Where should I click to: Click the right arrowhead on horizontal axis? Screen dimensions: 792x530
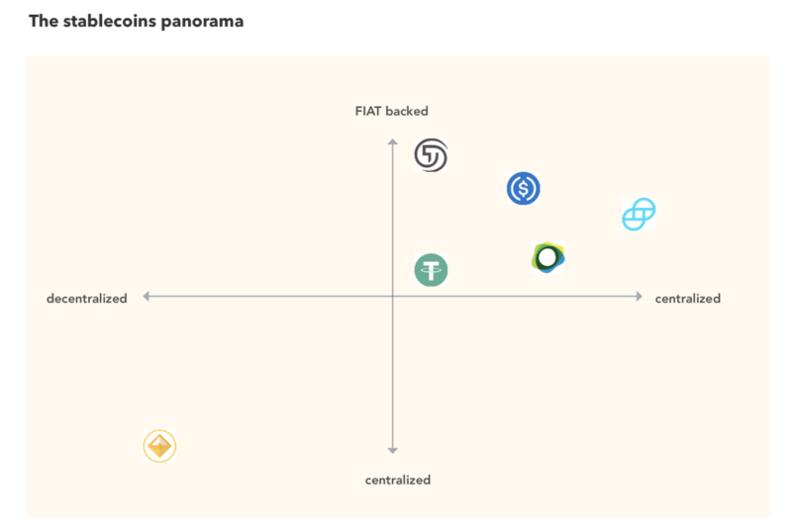[640, 296]
